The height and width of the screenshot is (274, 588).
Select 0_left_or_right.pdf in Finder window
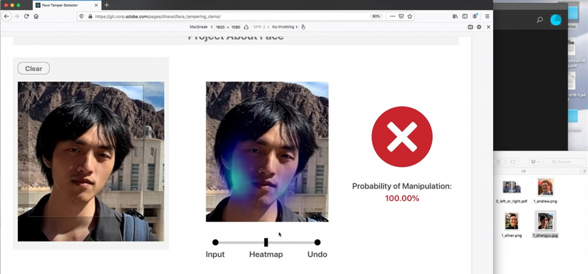[x=512, y=191]
